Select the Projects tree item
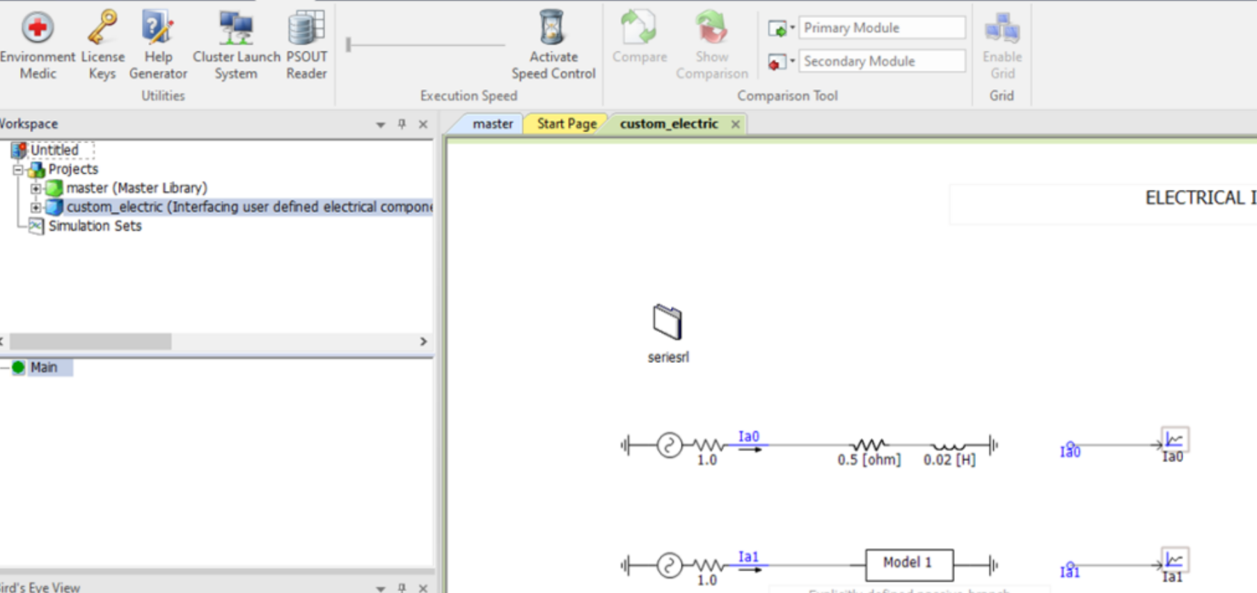 pyautogui.click(x=72, y=169)
